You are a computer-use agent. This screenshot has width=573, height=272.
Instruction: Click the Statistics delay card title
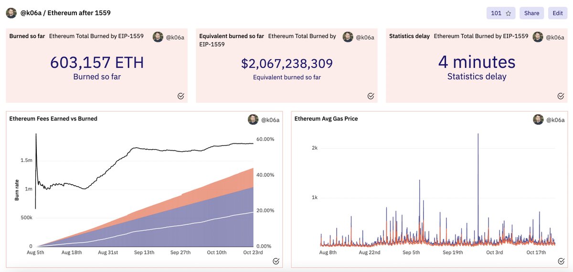410,36
